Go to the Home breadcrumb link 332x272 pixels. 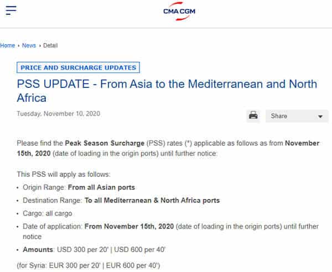(7, 45)
